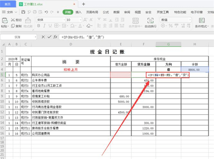Screen dimensions: 214x159
Task: Expand the 文件 menu arrow
Action: (x=16, y=12)
